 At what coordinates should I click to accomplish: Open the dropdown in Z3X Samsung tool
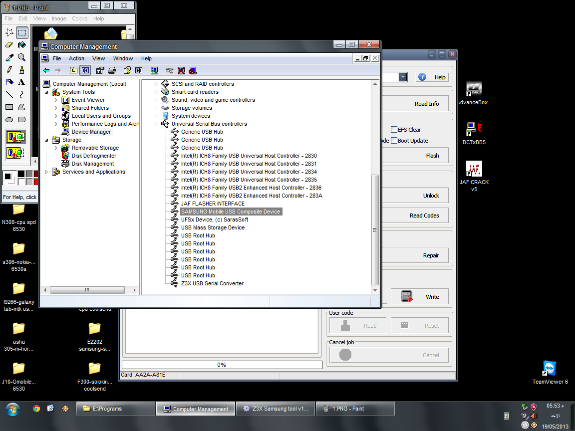tap(403, 77)
